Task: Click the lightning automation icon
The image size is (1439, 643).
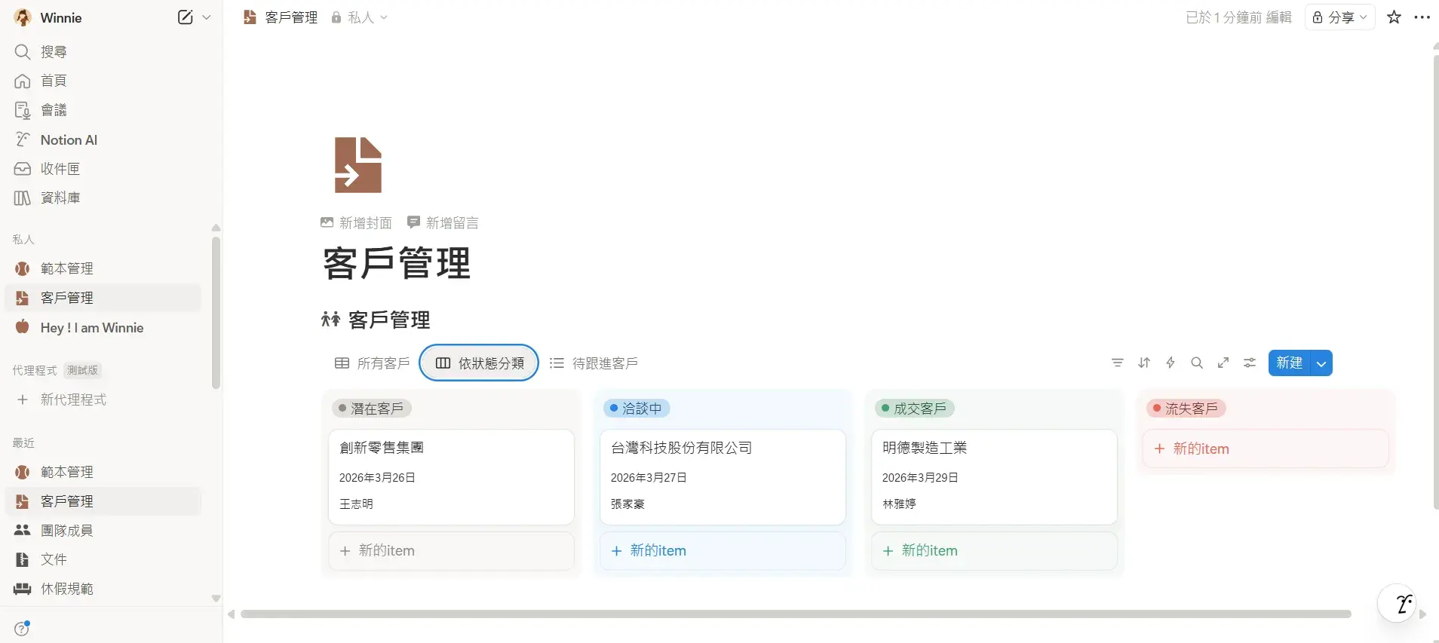Action: coord(1171,363)
